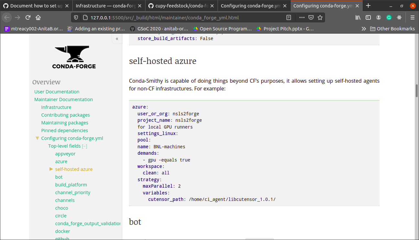Select self-hosted azure in the sidebar
The image size is (419, 240).
click(74, 169)
